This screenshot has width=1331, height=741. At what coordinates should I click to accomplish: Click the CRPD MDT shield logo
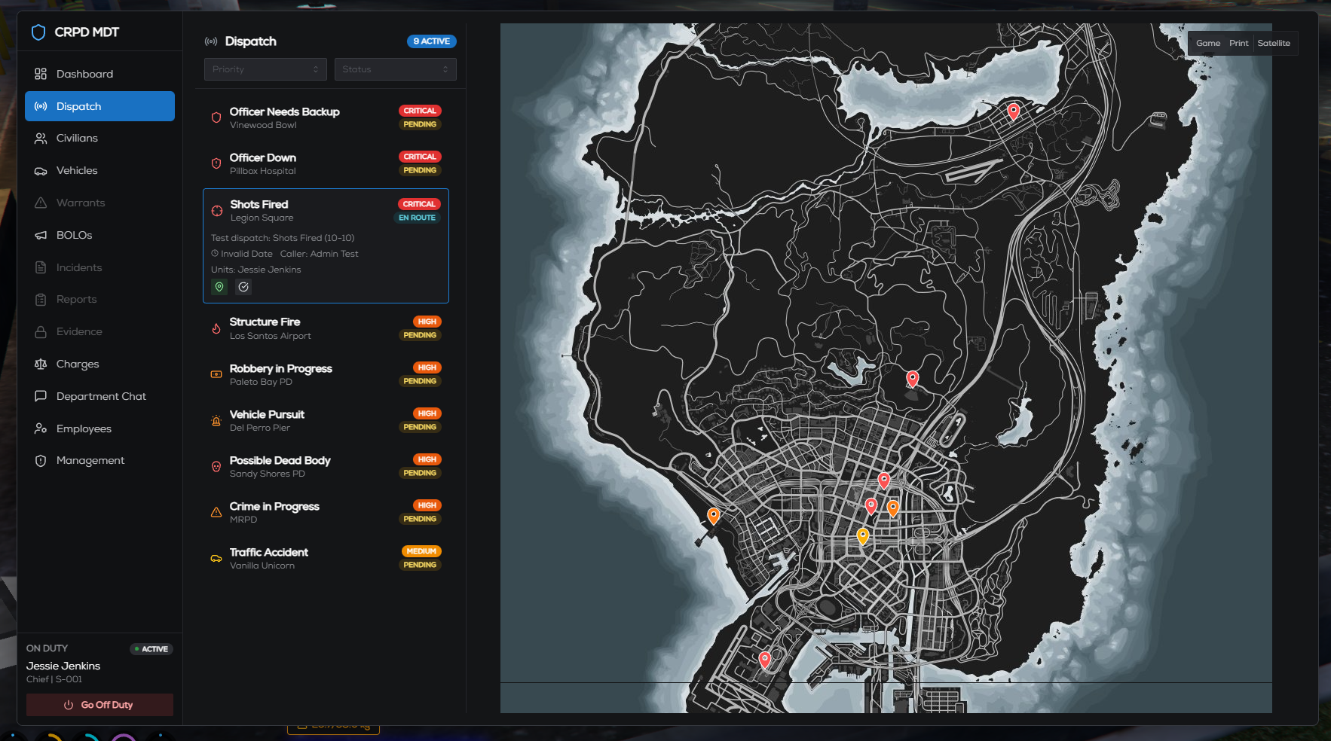(38, 32)
